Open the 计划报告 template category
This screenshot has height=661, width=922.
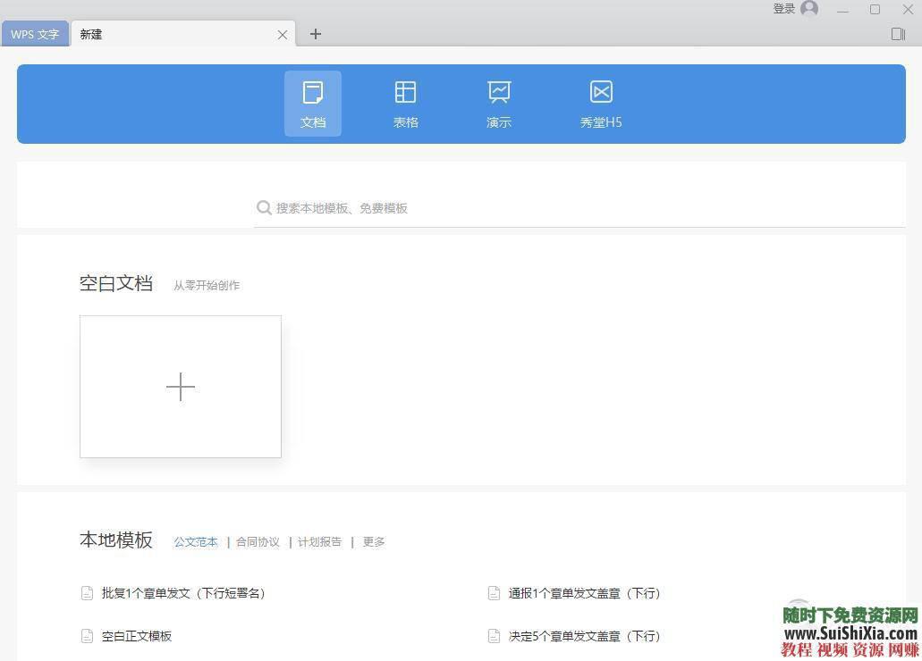click(x=318, y=541)
